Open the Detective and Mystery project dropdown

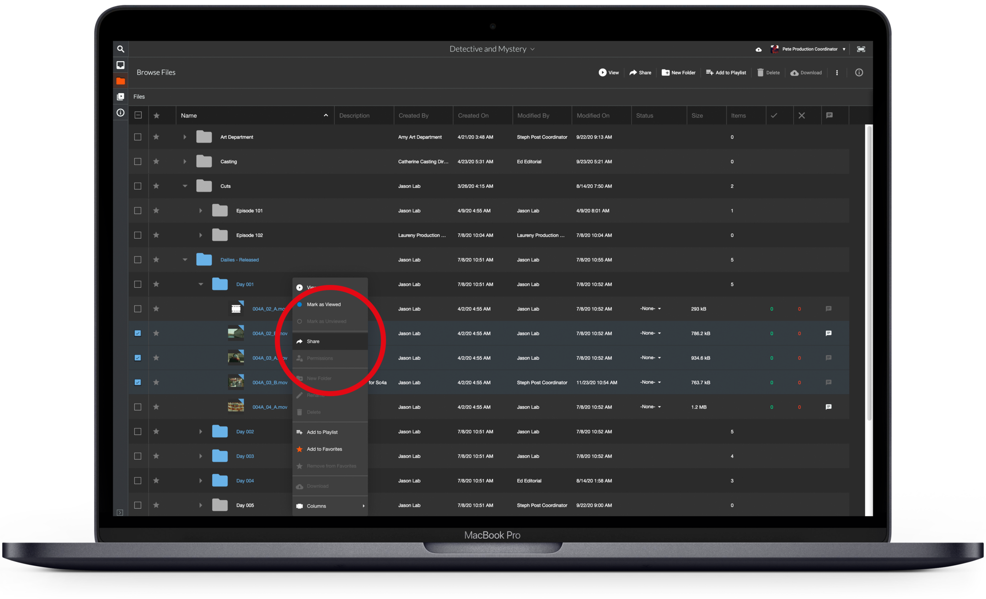point(492,49)
